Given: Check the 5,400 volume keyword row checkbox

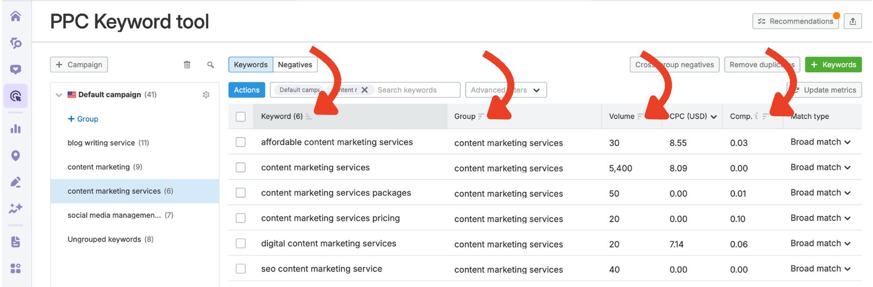Looking at the screenshot, I should pos(241,168).
